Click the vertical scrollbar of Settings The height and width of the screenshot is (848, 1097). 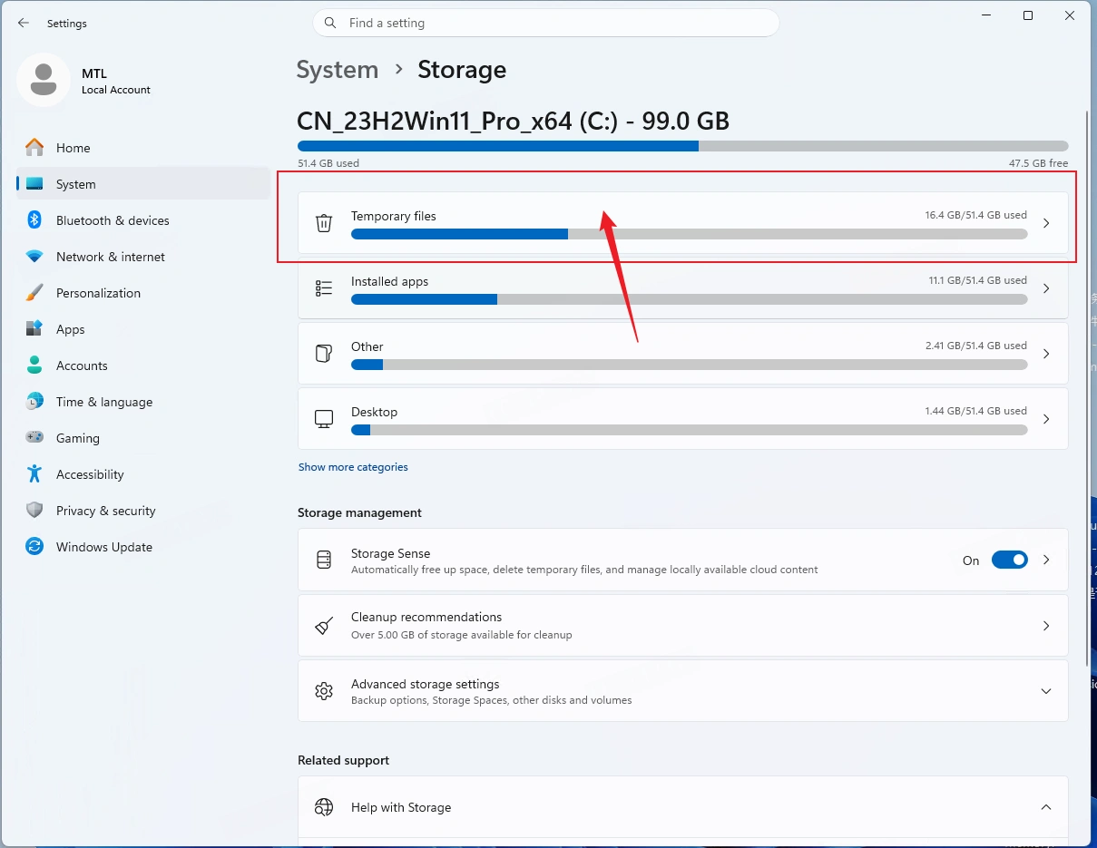pos(1088,390)
